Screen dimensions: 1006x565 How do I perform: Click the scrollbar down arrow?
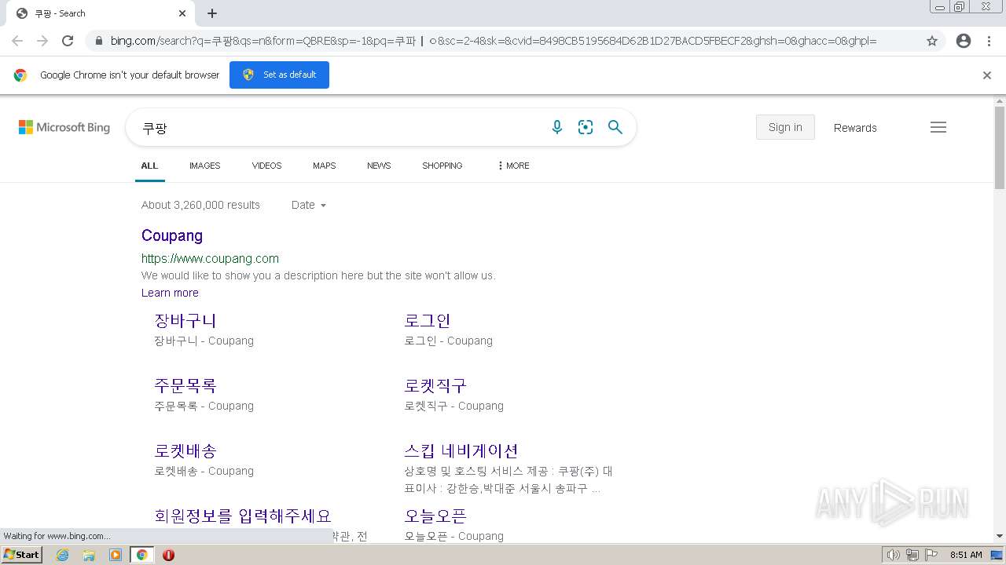click(1000, 536)
